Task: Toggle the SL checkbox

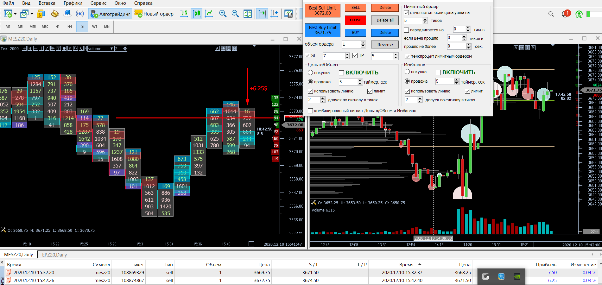Action: click(307, 55)
